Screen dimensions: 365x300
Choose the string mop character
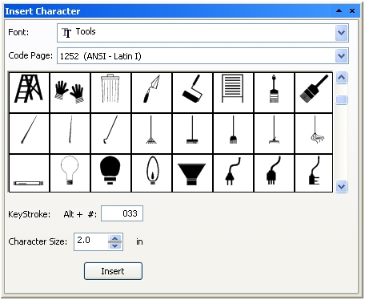coord(314,133)
